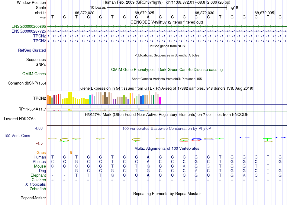This screenshot has width=287, height=205.
Task: Select the Sequences track label
Action: [36, 59]
